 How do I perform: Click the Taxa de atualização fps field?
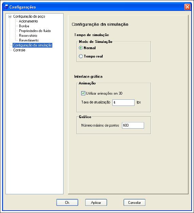pyautogui.click(x=123, y=102)
